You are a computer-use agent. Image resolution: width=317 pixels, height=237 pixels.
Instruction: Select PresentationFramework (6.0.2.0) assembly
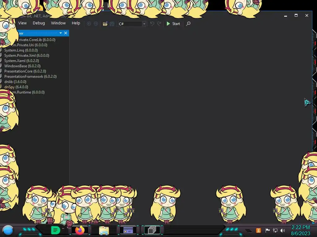31,77
